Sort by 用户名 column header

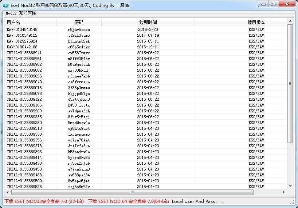click(31, 22)
